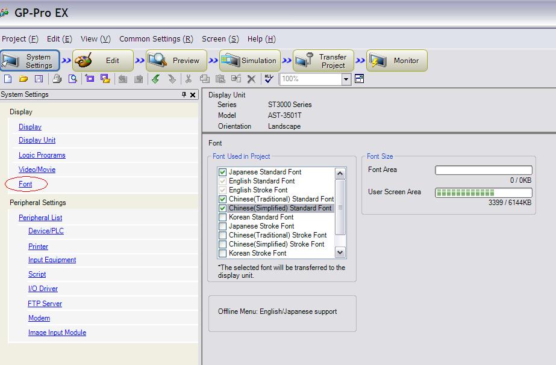
Task: Click the Print icon in toolbar
Action: (x=57, y=79)
